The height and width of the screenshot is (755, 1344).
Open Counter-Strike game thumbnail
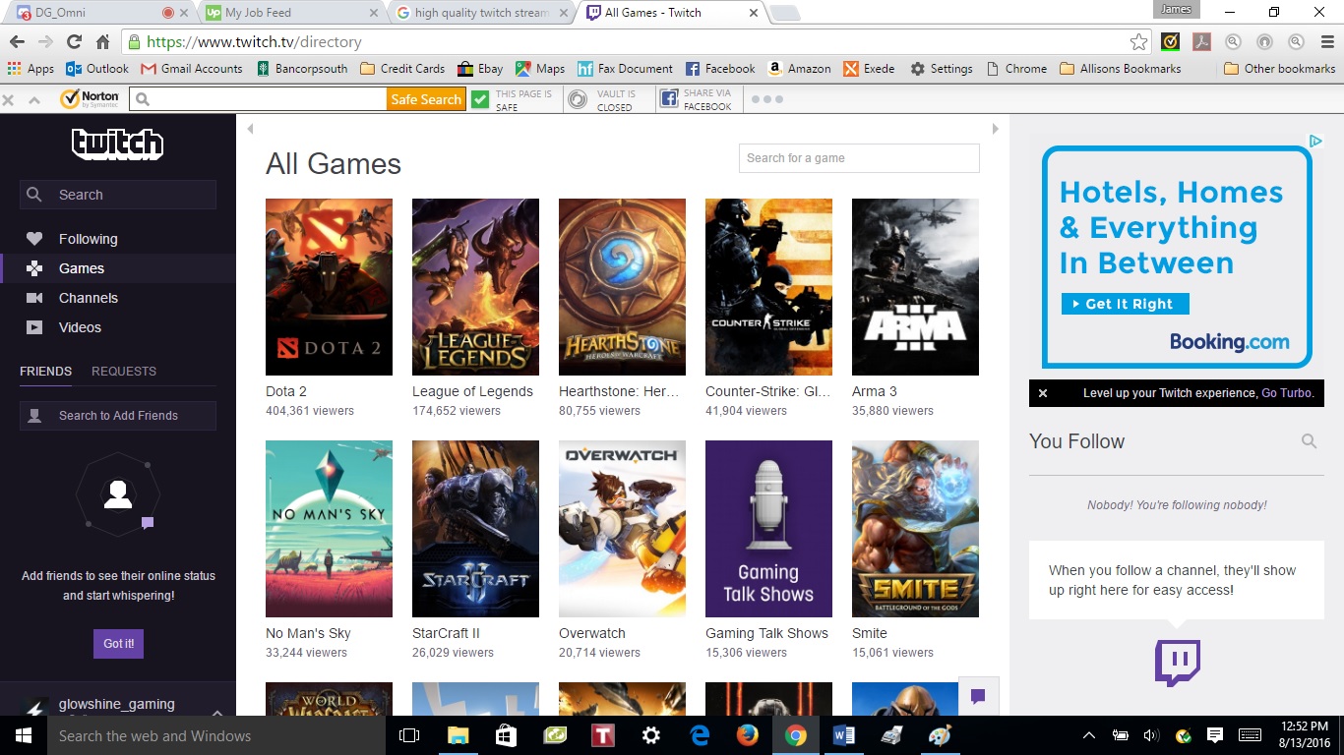[768, 287]
